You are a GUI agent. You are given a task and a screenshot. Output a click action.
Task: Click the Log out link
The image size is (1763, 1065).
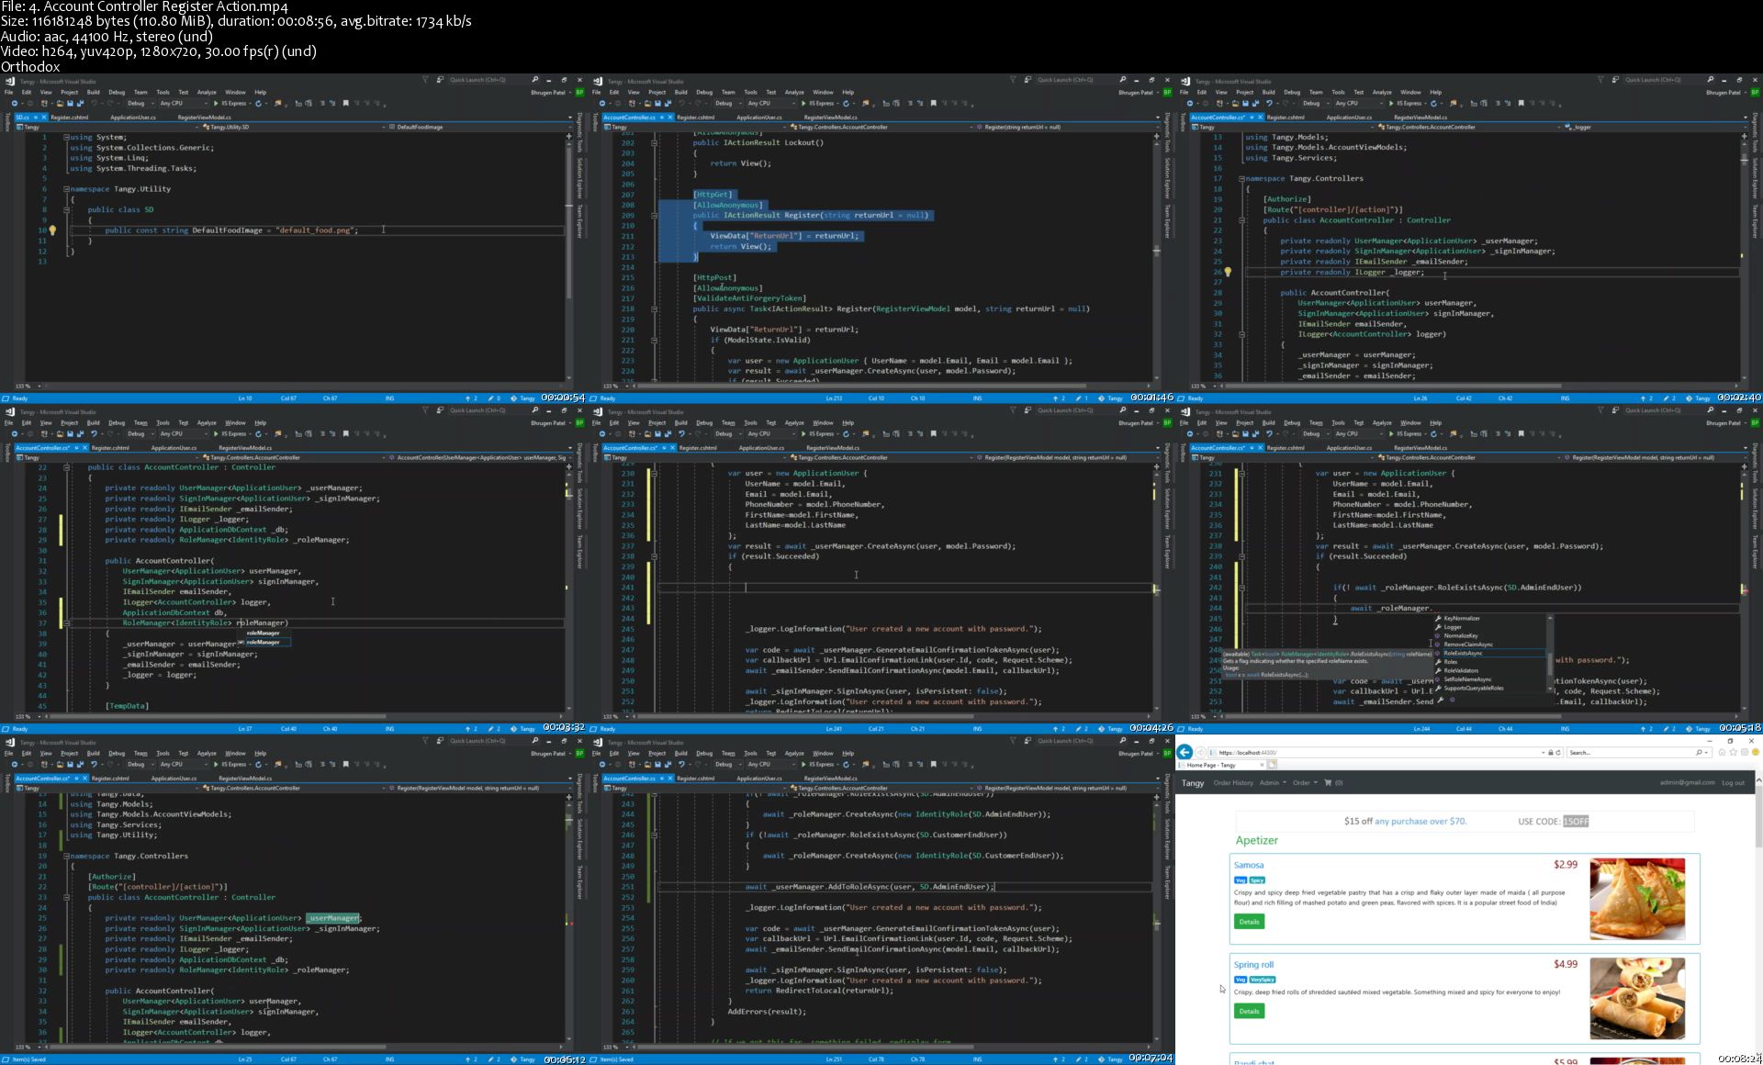pos(1733,783)
